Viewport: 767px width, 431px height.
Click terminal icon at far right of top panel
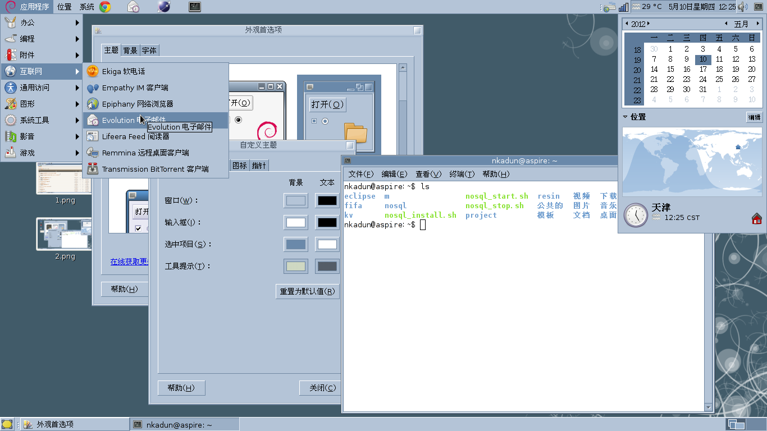click(x=759, y=7)
